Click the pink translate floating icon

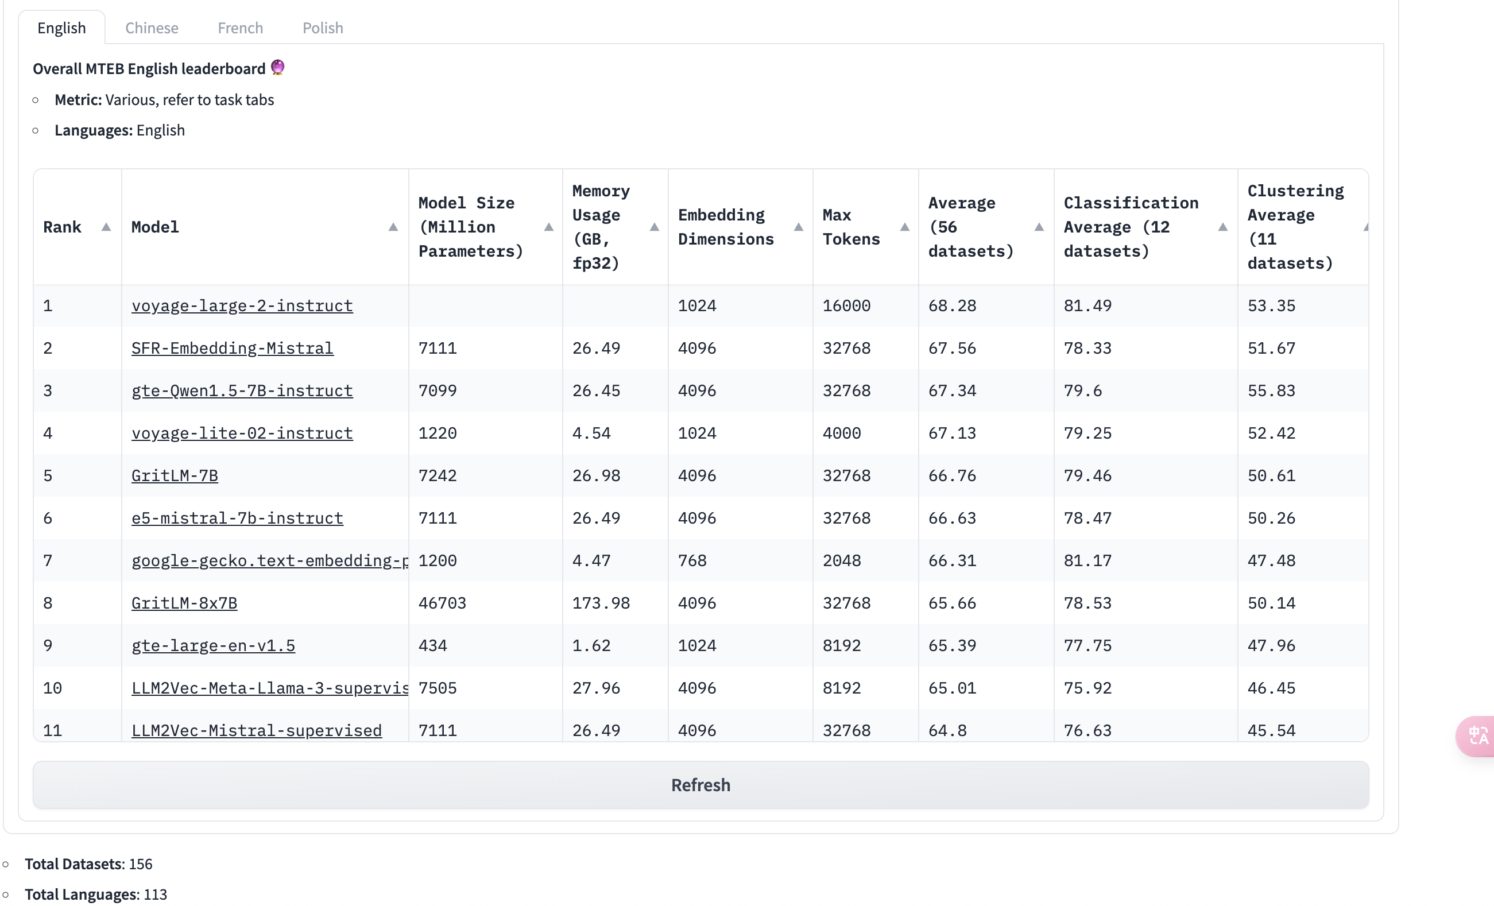[x=1476, y=736]
